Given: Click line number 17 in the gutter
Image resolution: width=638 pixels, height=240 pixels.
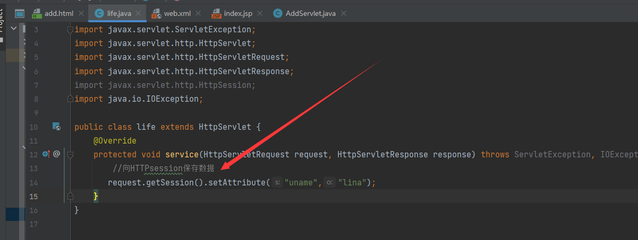Looking at the screenshot, I should pyautogui.click(x=34, y=224).
